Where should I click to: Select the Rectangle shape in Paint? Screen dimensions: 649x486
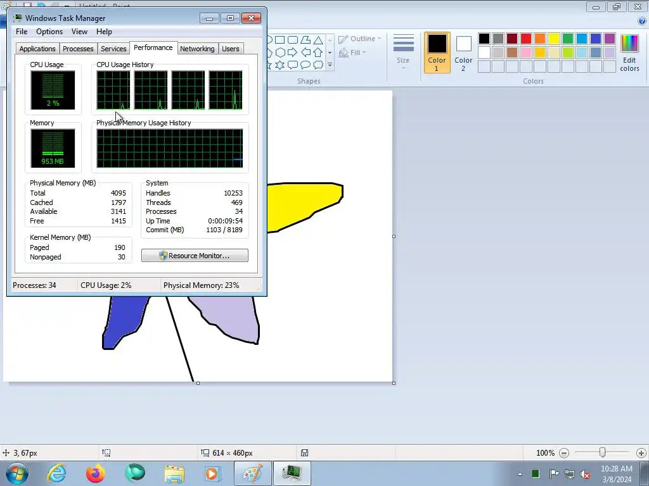click(280, 40)
